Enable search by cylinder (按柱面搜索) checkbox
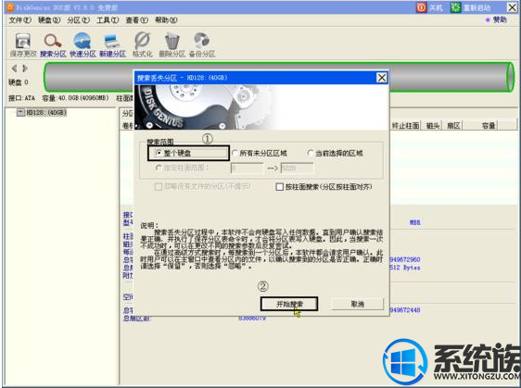Image resolution: width=521 pixels, height=388 pixels. (x=280, y=187)
